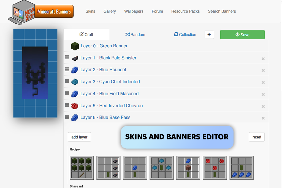Click the green wool icon for Layer 0

[75, 46]
